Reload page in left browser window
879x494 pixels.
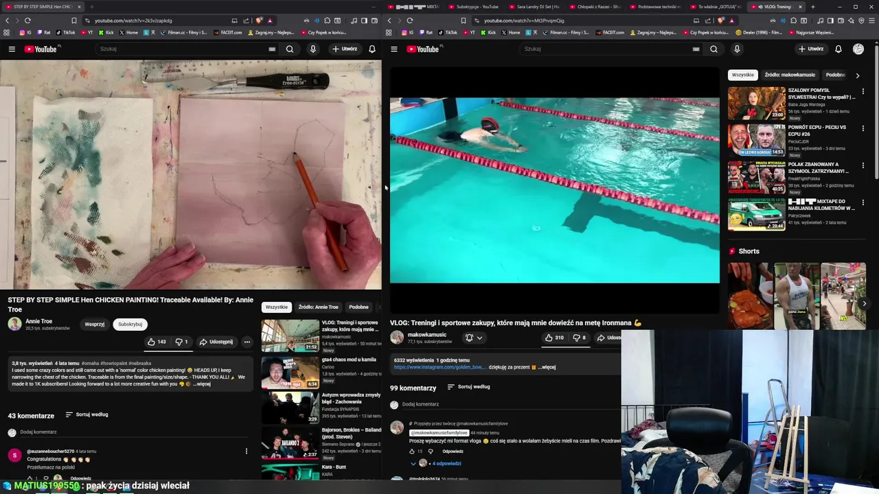point(27,21)
